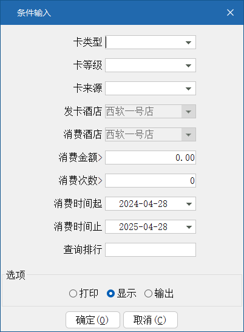The height and width of the screenshot is (332, 244).
Task: Open the 消费时间止 date picker arrow
Action: coord(189,227)
